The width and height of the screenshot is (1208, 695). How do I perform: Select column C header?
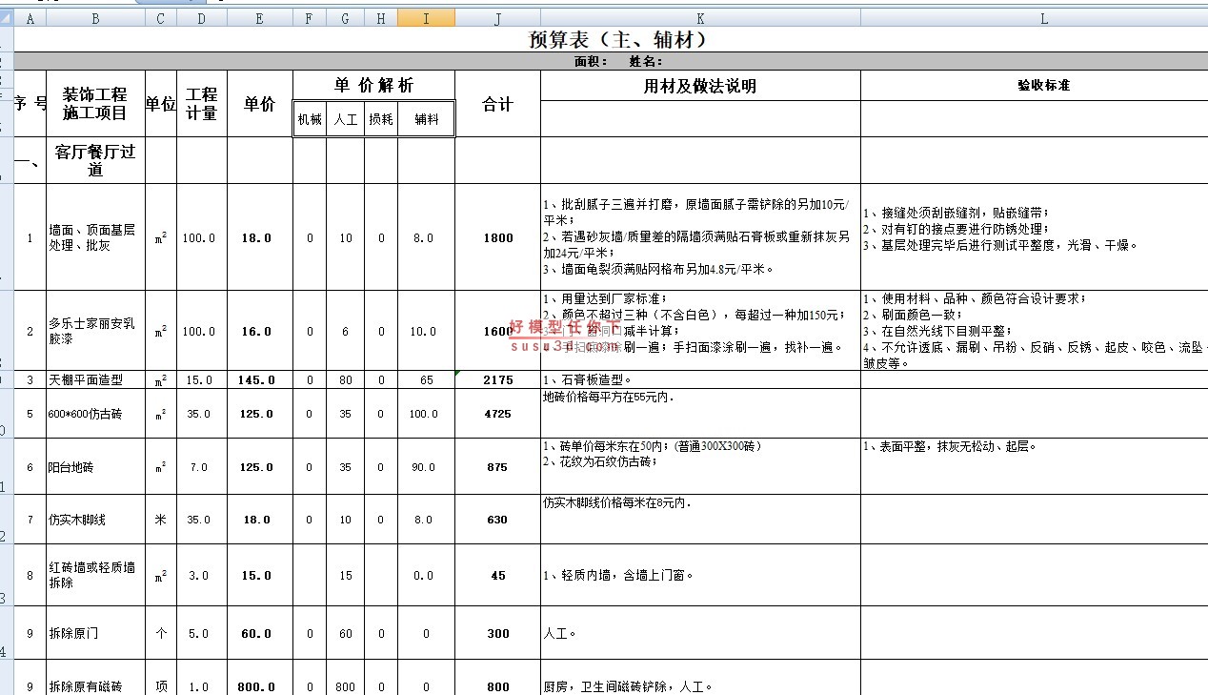point(160,18)
